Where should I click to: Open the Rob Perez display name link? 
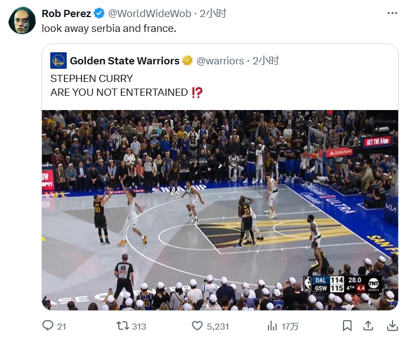click(x=66, y=14)
